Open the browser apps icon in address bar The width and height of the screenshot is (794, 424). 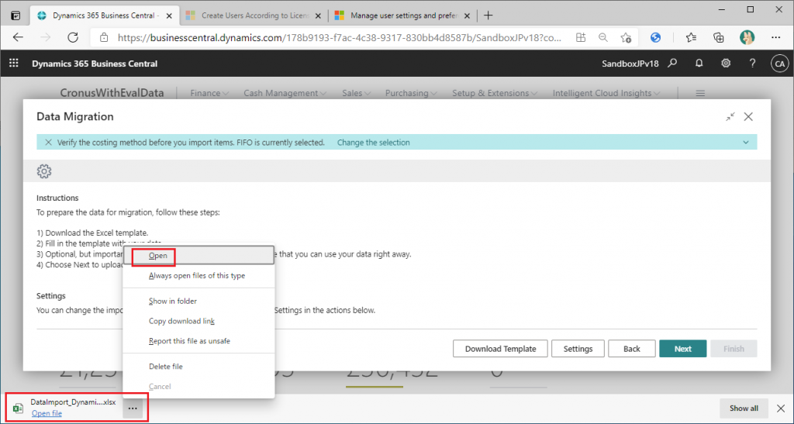coord(581,37)
